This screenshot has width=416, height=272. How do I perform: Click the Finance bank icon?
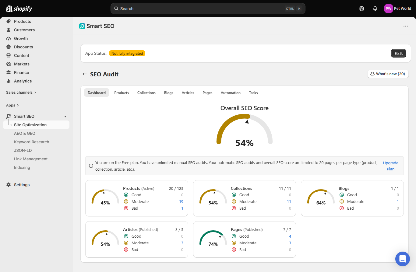coord(9,72)
